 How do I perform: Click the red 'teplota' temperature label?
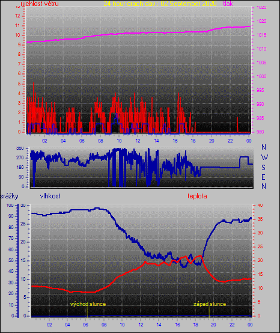197,196
